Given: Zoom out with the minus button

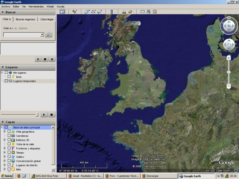Looking at the screenshot, I should (x=228, y=86).
